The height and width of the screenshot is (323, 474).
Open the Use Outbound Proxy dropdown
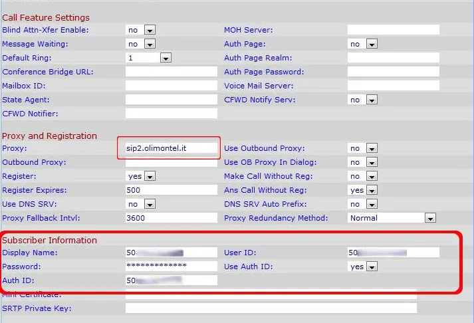point(362,148)
